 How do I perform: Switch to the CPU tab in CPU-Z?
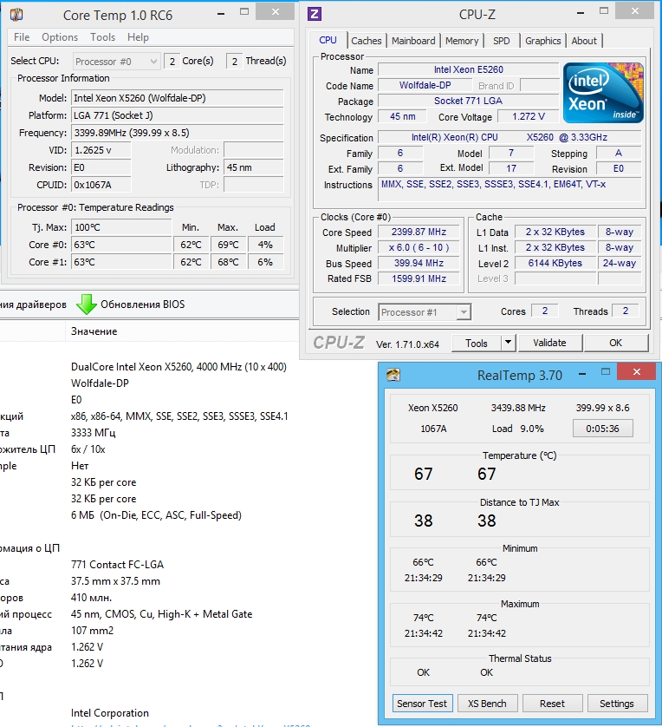[328, 40]
